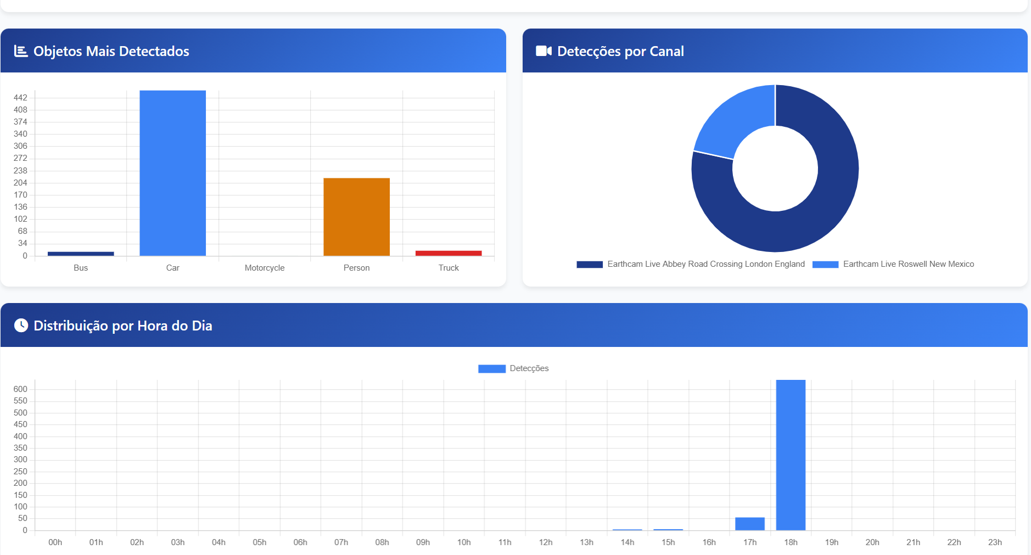This screenshot has height=555, width=1031.
Task: Select the orange Person bar
Action: click(x=356, y=217)
